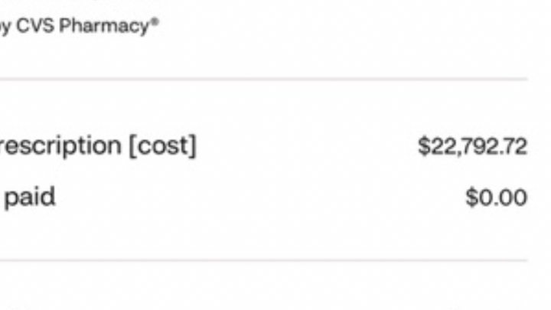Viewport: 551px width, 310px height.
Task: Click the divider line above the cost row
Action: point(264,79)
